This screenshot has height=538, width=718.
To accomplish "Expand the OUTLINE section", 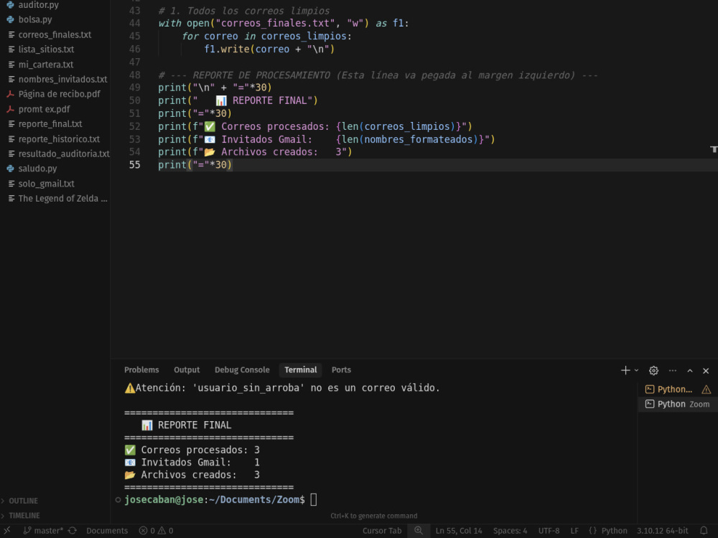I will 24,501.
